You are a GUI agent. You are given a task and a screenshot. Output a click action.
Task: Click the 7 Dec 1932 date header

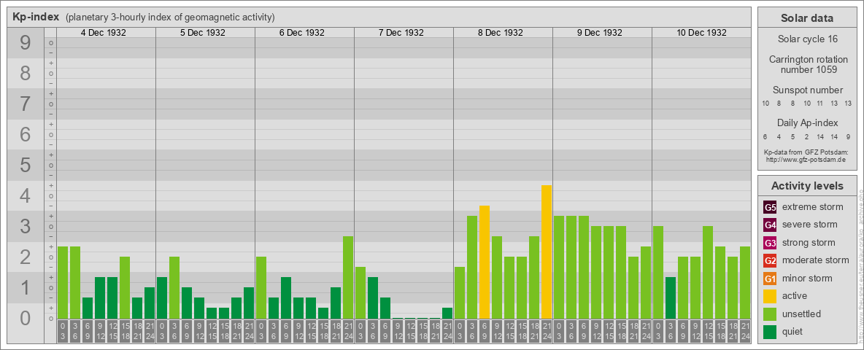tap(401, 33)
